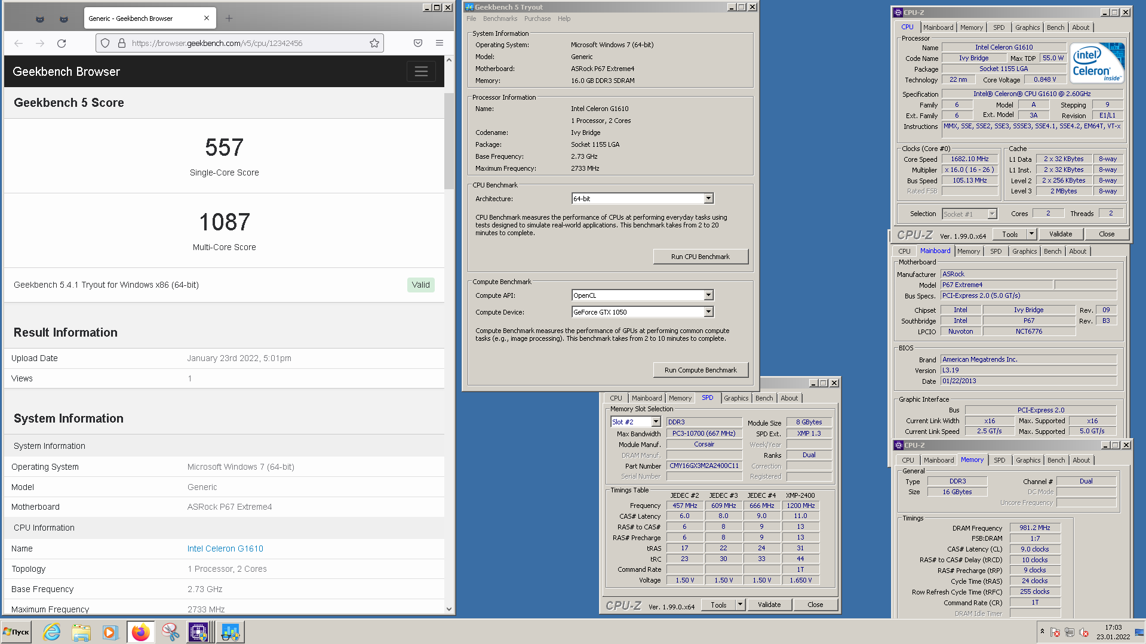Click the 981.2 MHz DRAM Frequency value

point(1035,528)
